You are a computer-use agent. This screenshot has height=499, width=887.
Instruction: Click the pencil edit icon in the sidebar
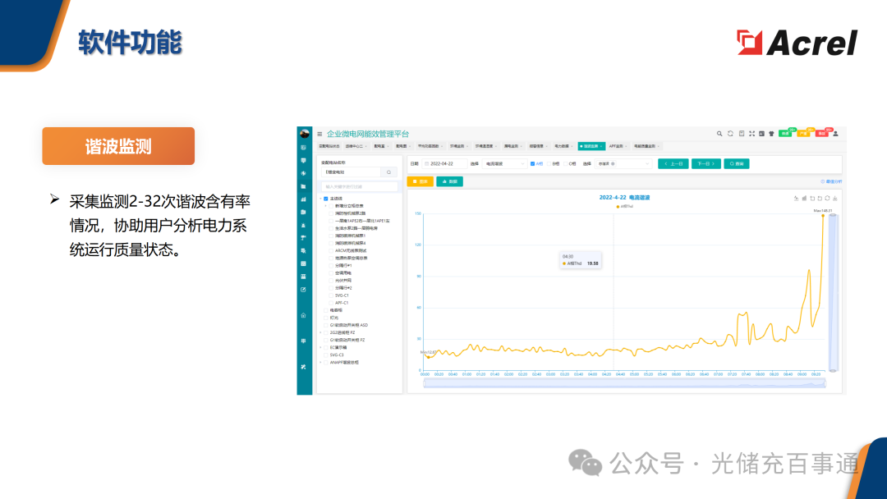[303, 290]
